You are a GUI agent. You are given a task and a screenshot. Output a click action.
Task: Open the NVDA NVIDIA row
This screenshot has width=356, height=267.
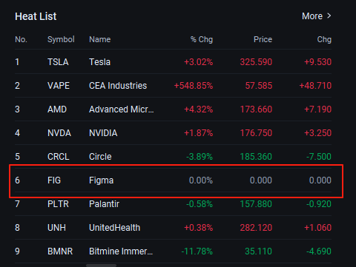tap(173, 133)
